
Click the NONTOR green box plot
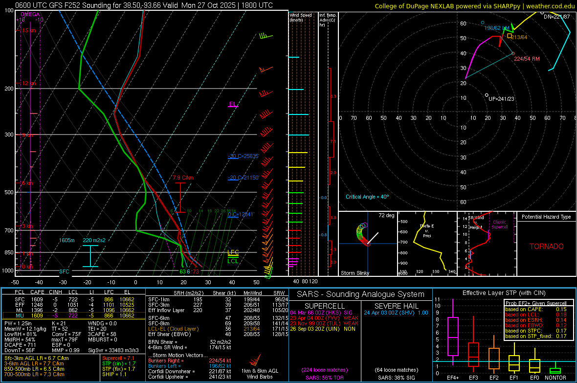coord(555,369)
